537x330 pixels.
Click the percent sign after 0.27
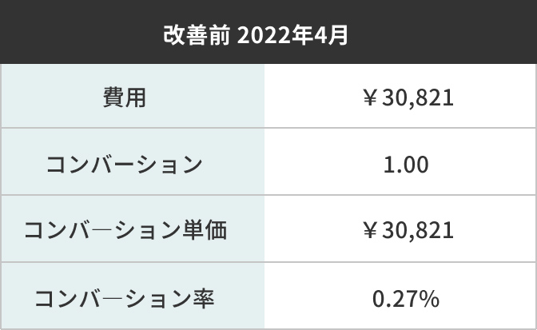point(429,299)
